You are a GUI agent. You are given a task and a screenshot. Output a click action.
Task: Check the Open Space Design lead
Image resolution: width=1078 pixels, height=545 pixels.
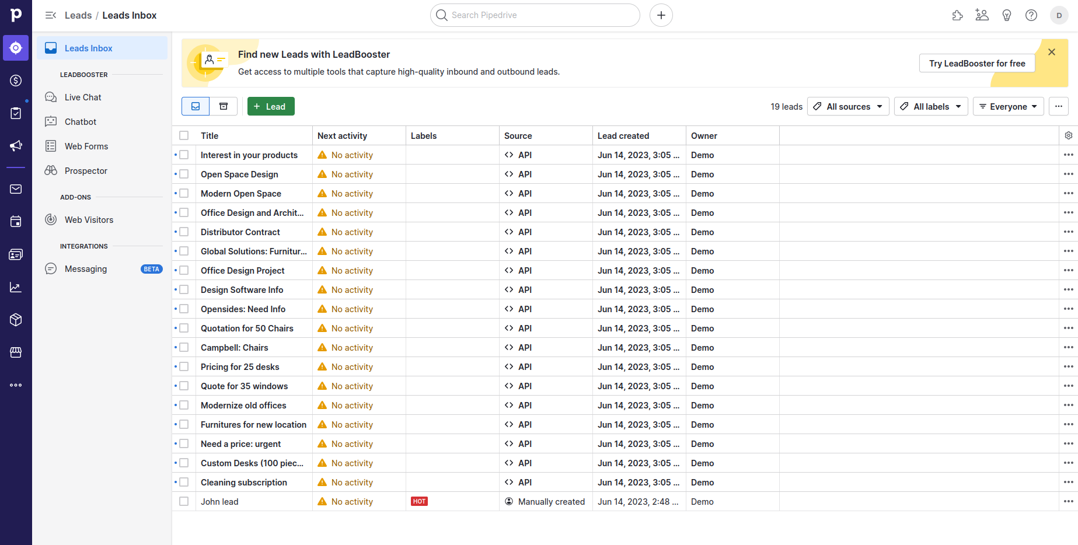(x=184, y=174)
